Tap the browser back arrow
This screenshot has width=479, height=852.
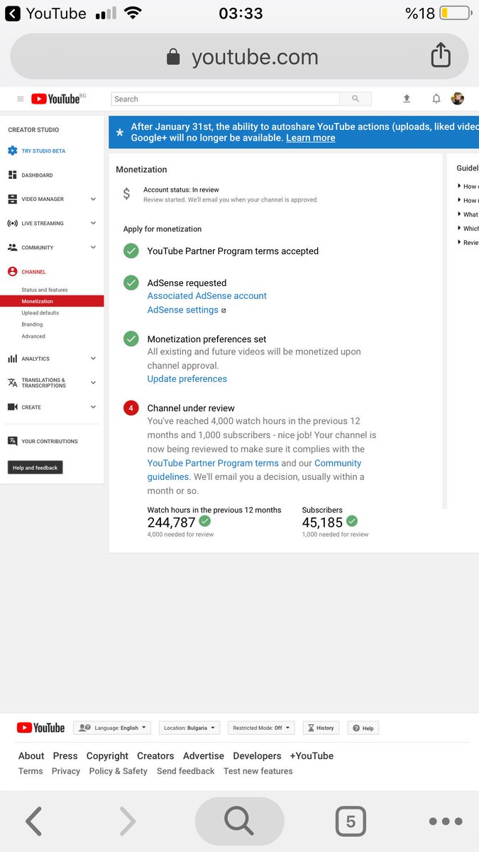click(33, 821)
